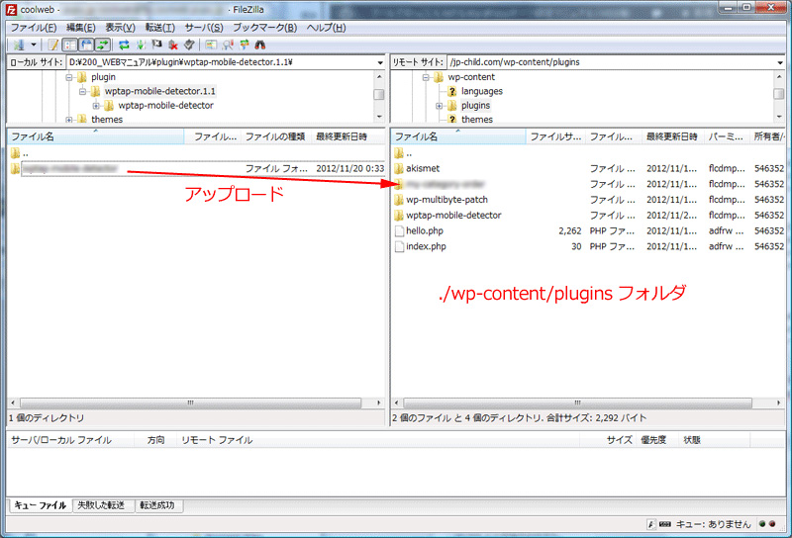Toggle the local directory tree view
Viewport: 792px width, 538px height.
point(69,45)
